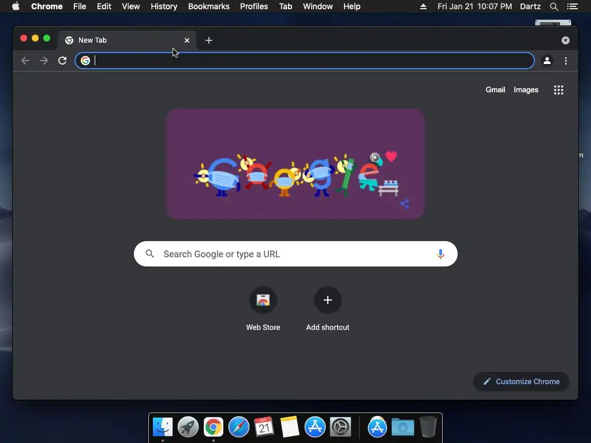Open the Tab menu
591x443 pixels.
(285, 6)
